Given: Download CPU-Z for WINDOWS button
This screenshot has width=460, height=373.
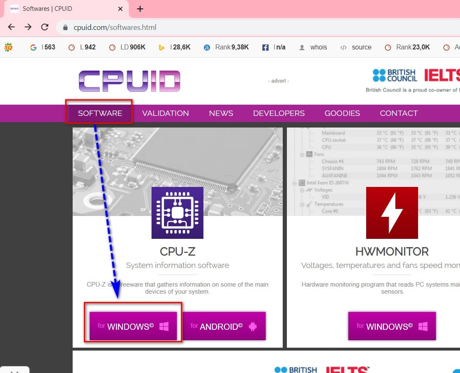Looking at the screenshot, I should point(133,326).
